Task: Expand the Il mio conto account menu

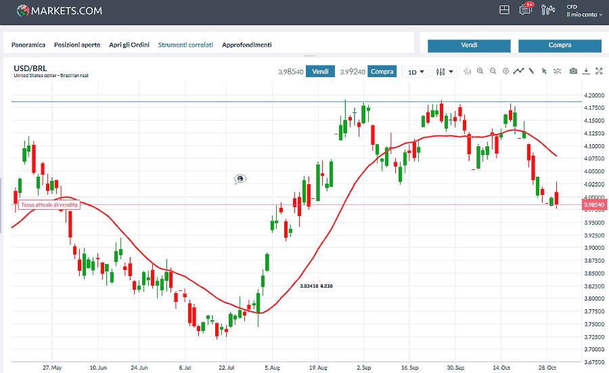Action: [584, 14]
